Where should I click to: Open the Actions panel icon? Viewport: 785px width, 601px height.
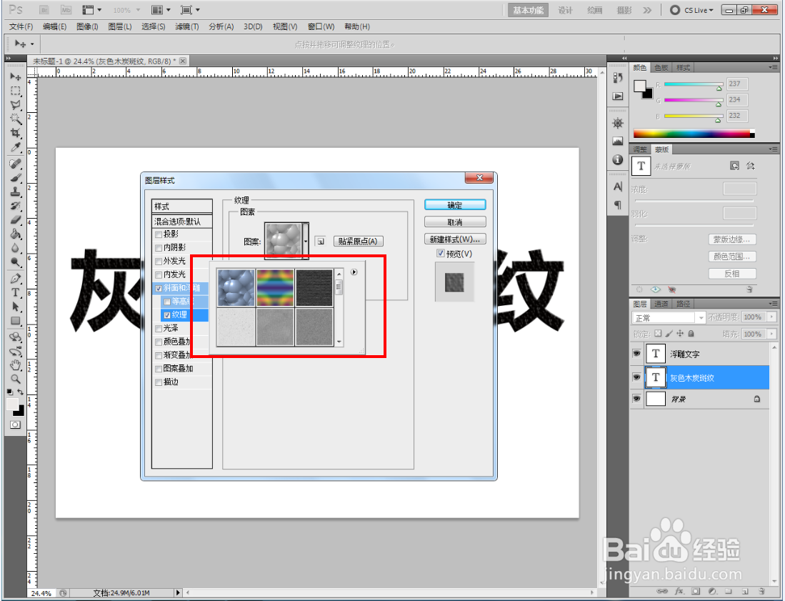point(618,96)
